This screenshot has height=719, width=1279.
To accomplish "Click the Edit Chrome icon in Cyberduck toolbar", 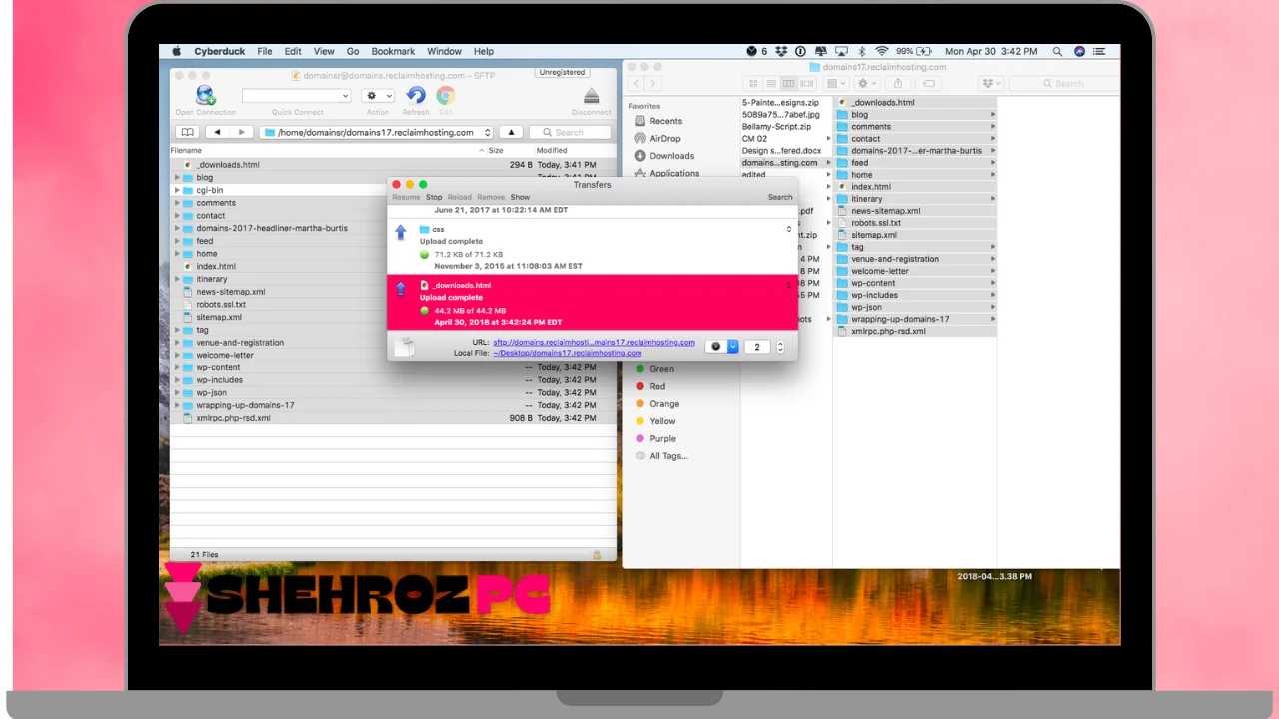I will [x=446, y=95].
